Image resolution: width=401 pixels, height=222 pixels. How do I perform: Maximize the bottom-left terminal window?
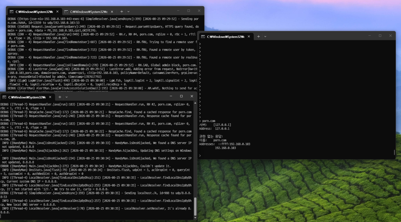coord(181,96)
